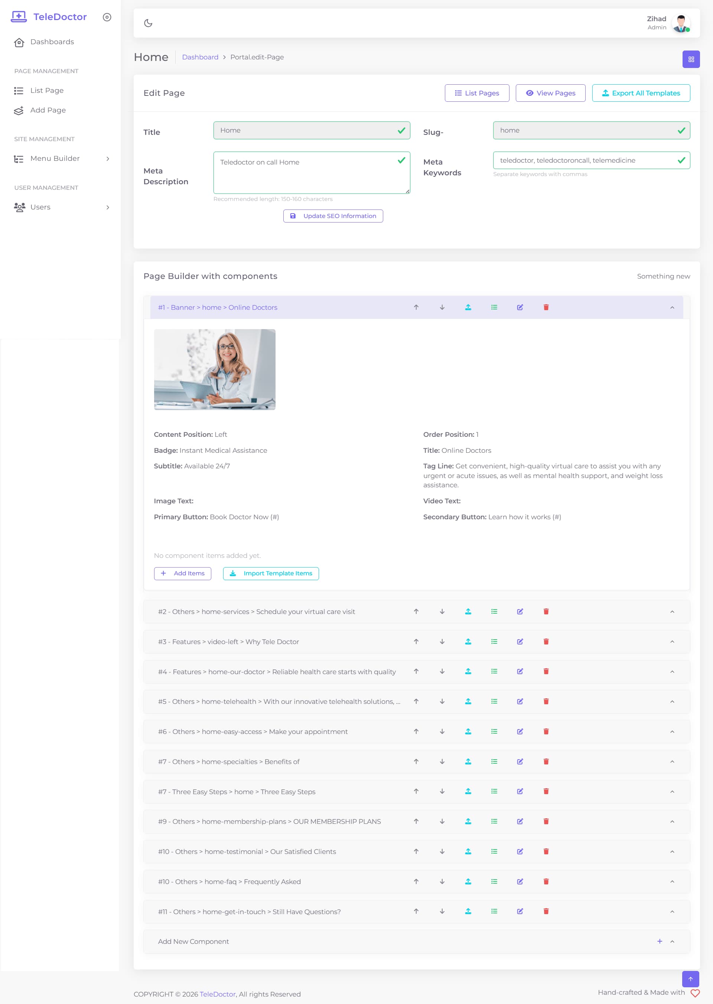
Task: Click Add Items button
Action: click(x=182, y=574)
